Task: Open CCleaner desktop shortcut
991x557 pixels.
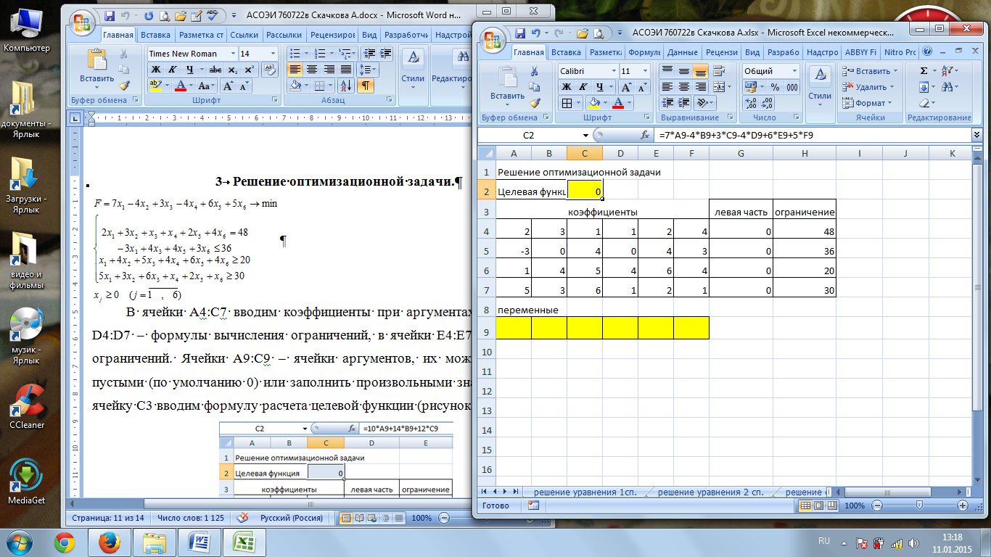Action: point(26,406)
